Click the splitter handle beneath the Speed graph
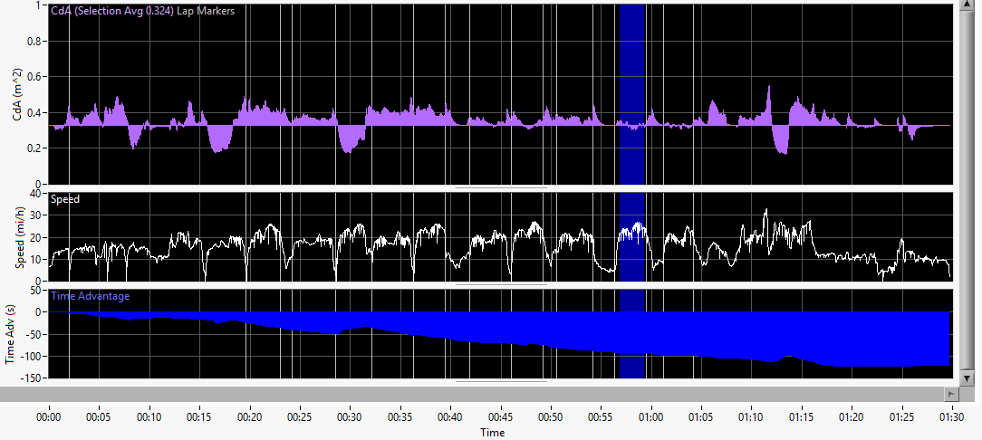Image resolution: width=982 pixels, height=440 pixels. point(501,284)
